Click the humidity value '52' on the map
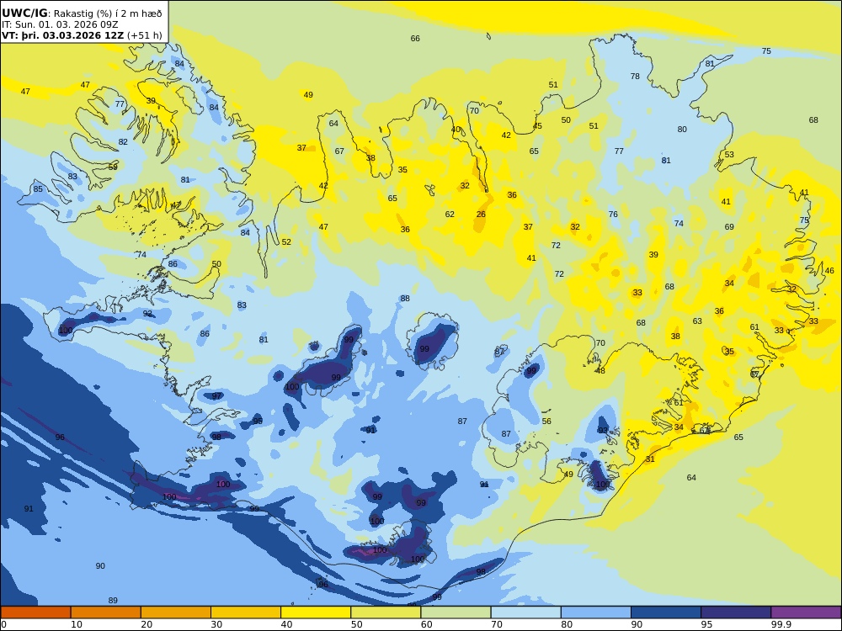Screen dimensions: 842x631 coord(286,242)
